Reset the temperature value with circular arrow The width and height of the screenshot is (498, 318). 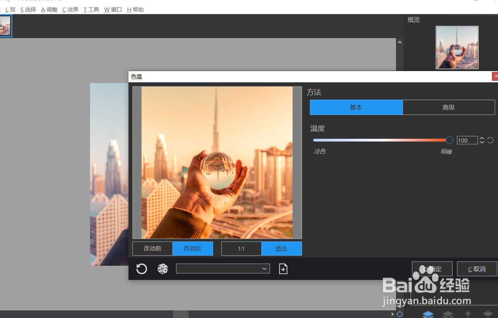[490, 140]
